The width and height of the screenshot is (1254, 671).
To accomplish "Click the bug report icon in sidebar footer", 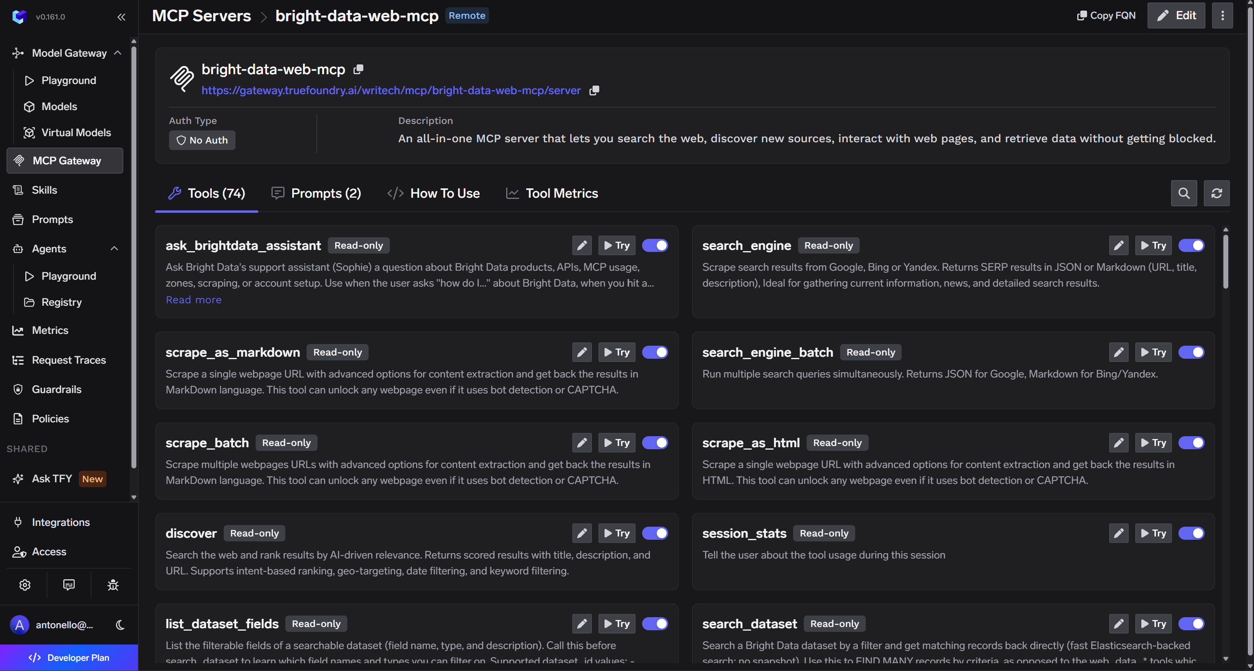I will point(113,585).
